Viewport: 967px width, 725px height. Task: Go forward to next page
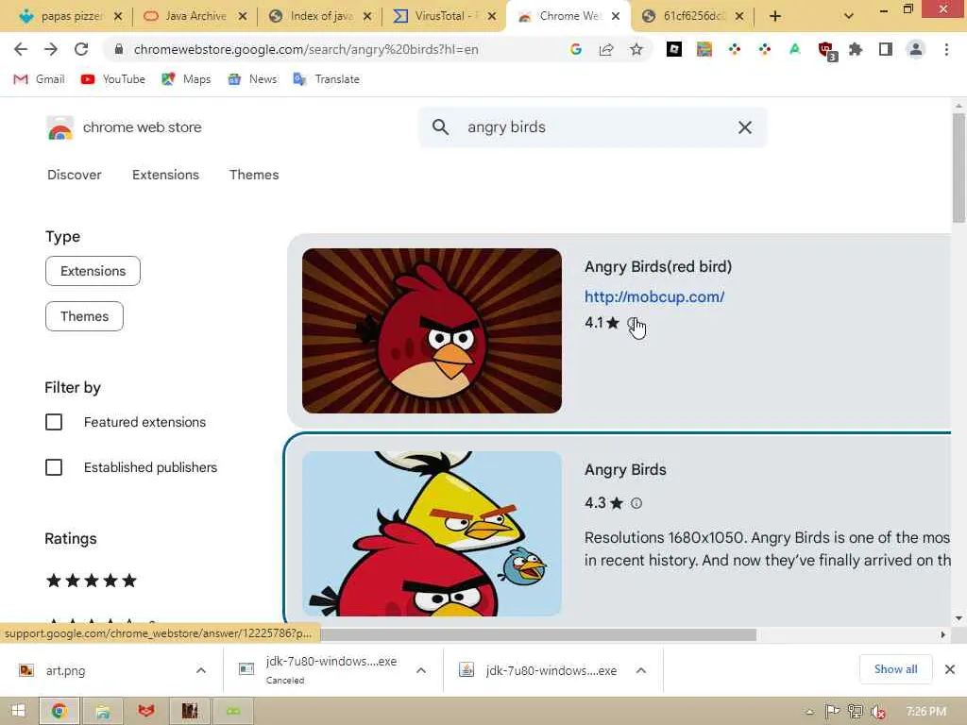[51, 49]
